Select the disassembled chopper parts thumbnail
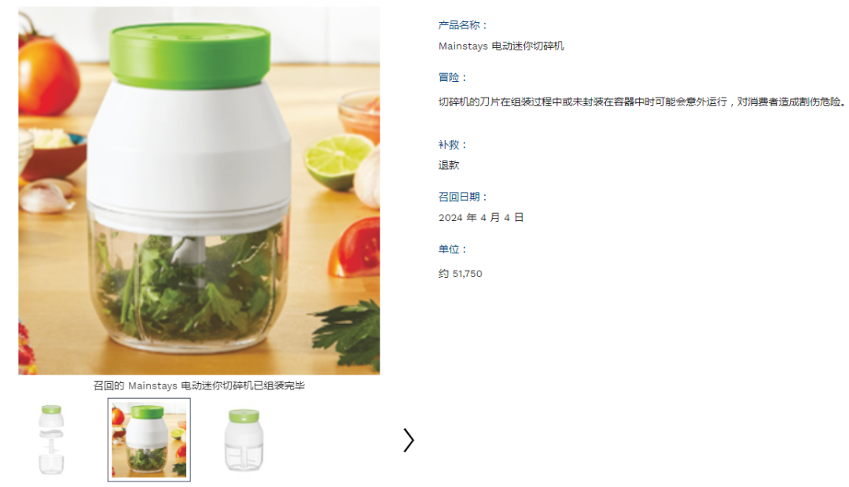Image resolution: width=849 pixels, height=487 pixels. pos(51,440)
